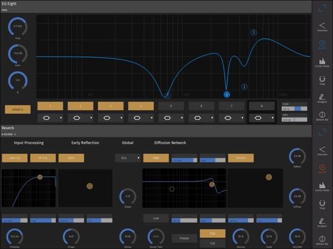Viewport: 333px width, 249px height.
Task: Select EQ node 3 on the curve
Action: pyautogui.click(x=253, y=32)
